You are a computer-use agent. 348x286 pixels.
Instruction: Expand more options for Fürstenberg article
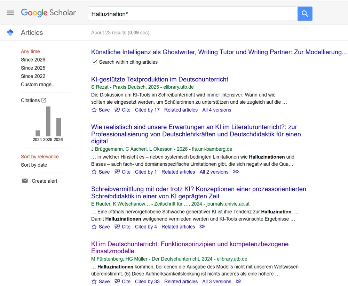click(239, 281)
